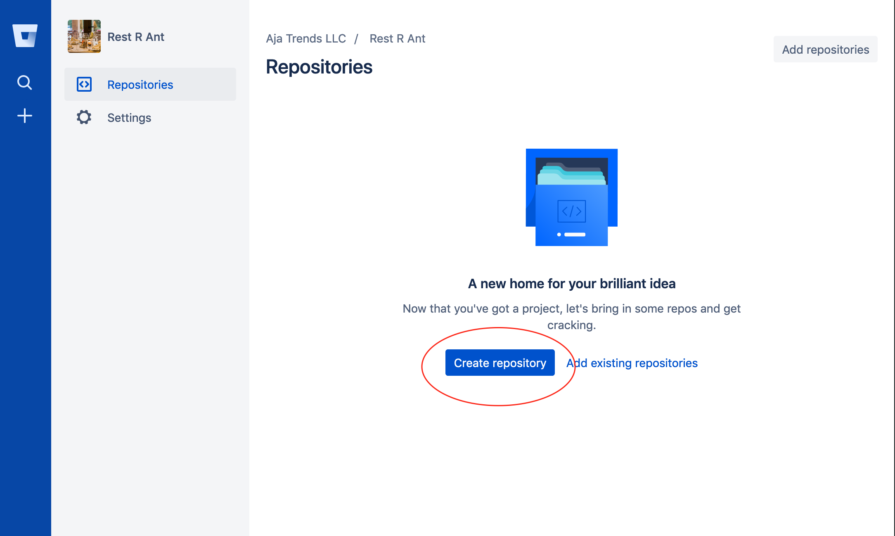
Task: Click the Repositories code bracket icon
Action: (x=84, y=84)
